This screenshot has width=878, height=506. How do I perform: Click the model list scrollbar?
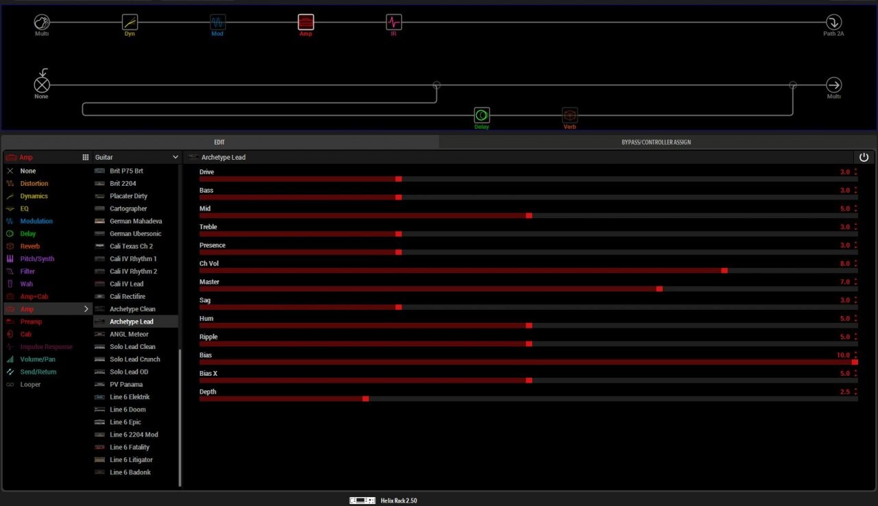[x=180, y=418]
